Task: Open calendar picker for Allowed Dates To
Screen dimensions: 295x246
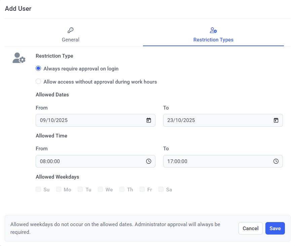Action: pos(276,120)
